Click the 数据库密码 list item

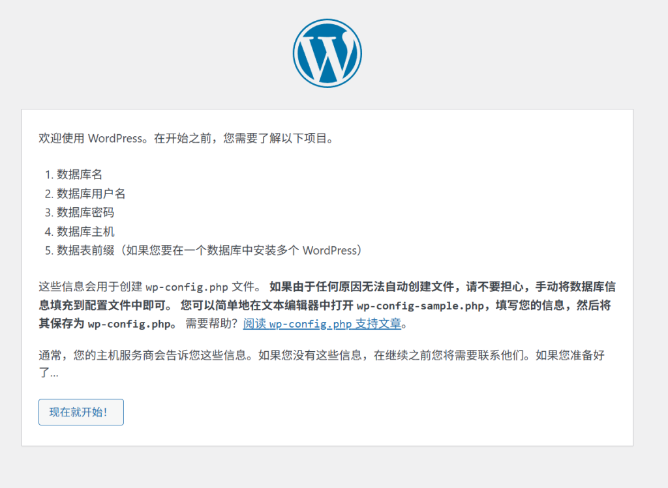click(x=85, y=212)
